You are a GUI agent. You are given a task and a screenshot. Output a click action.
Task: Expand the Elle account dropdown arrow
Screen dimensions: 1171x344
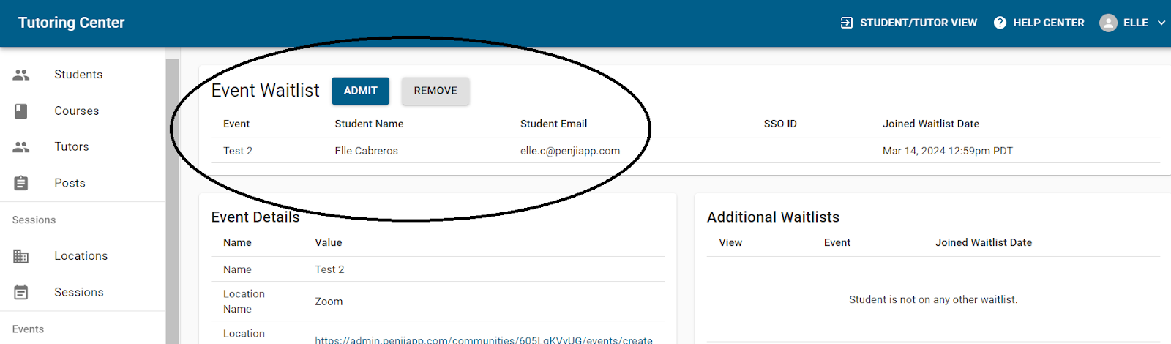1161,23
